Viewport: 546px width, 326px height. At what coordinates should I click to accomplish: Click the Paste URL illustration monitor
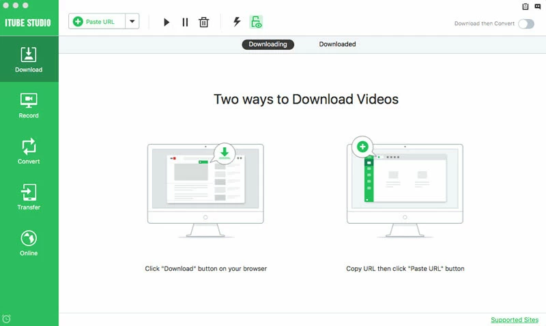405,188
